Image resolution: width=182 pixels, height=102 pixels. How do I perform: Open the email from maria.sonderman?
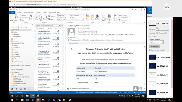click(48, 33)
